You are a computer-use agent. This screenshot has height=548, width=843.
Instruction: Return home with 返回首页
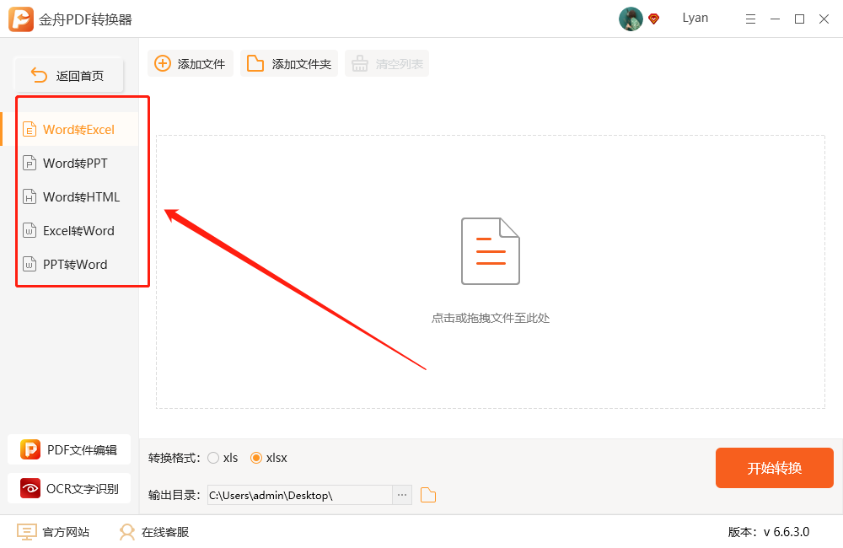(x=68, y=74)
